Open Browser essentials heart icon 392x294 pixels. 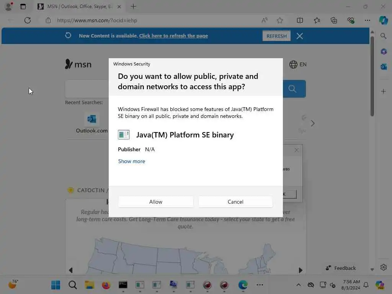[351, 20]
